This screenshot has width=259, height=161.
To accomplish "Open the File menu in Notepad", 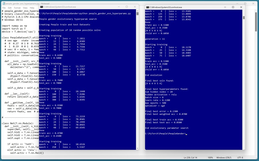I will pyautogui.click(x=4, y=8).
